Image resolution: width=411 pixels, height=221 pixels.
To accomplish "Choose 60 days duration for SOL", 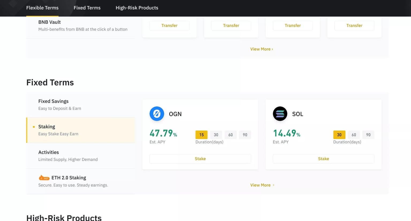I will tap(354, 135).
